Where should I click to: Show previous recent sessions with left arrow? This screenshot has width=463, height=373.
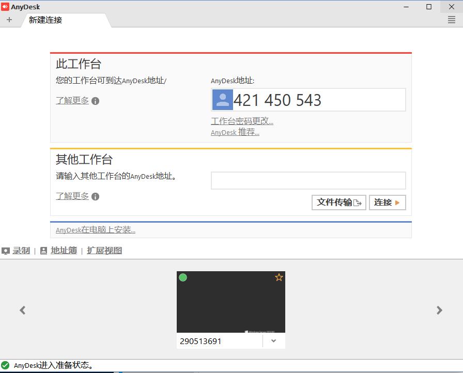pos(22,310)
